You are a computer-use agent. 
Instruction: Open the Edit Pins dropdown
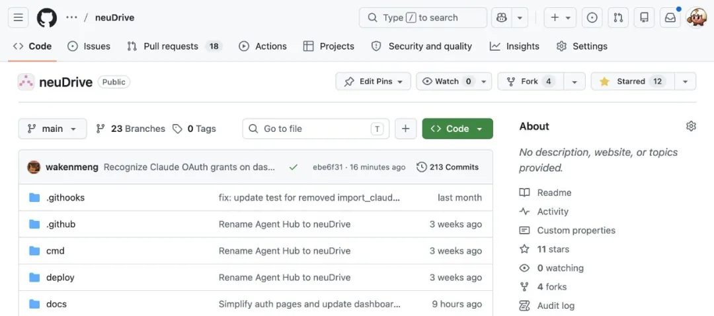tap(374, 81)
